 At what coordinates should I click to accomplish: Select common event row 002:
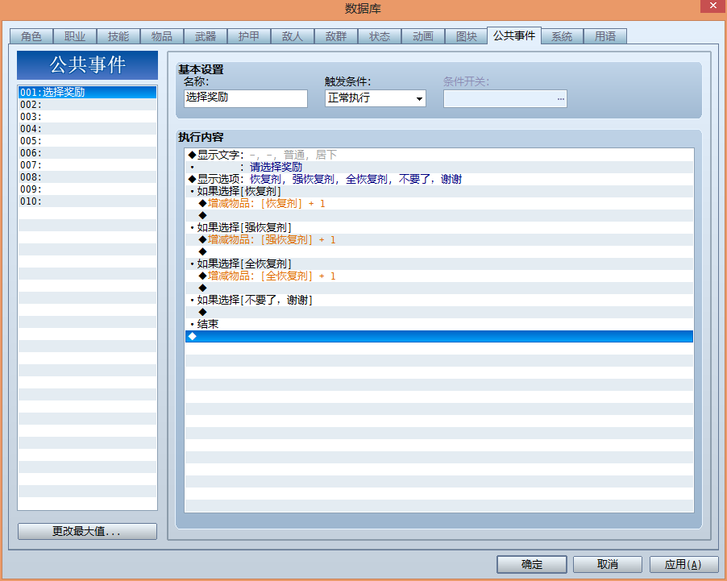coord(87,104)
